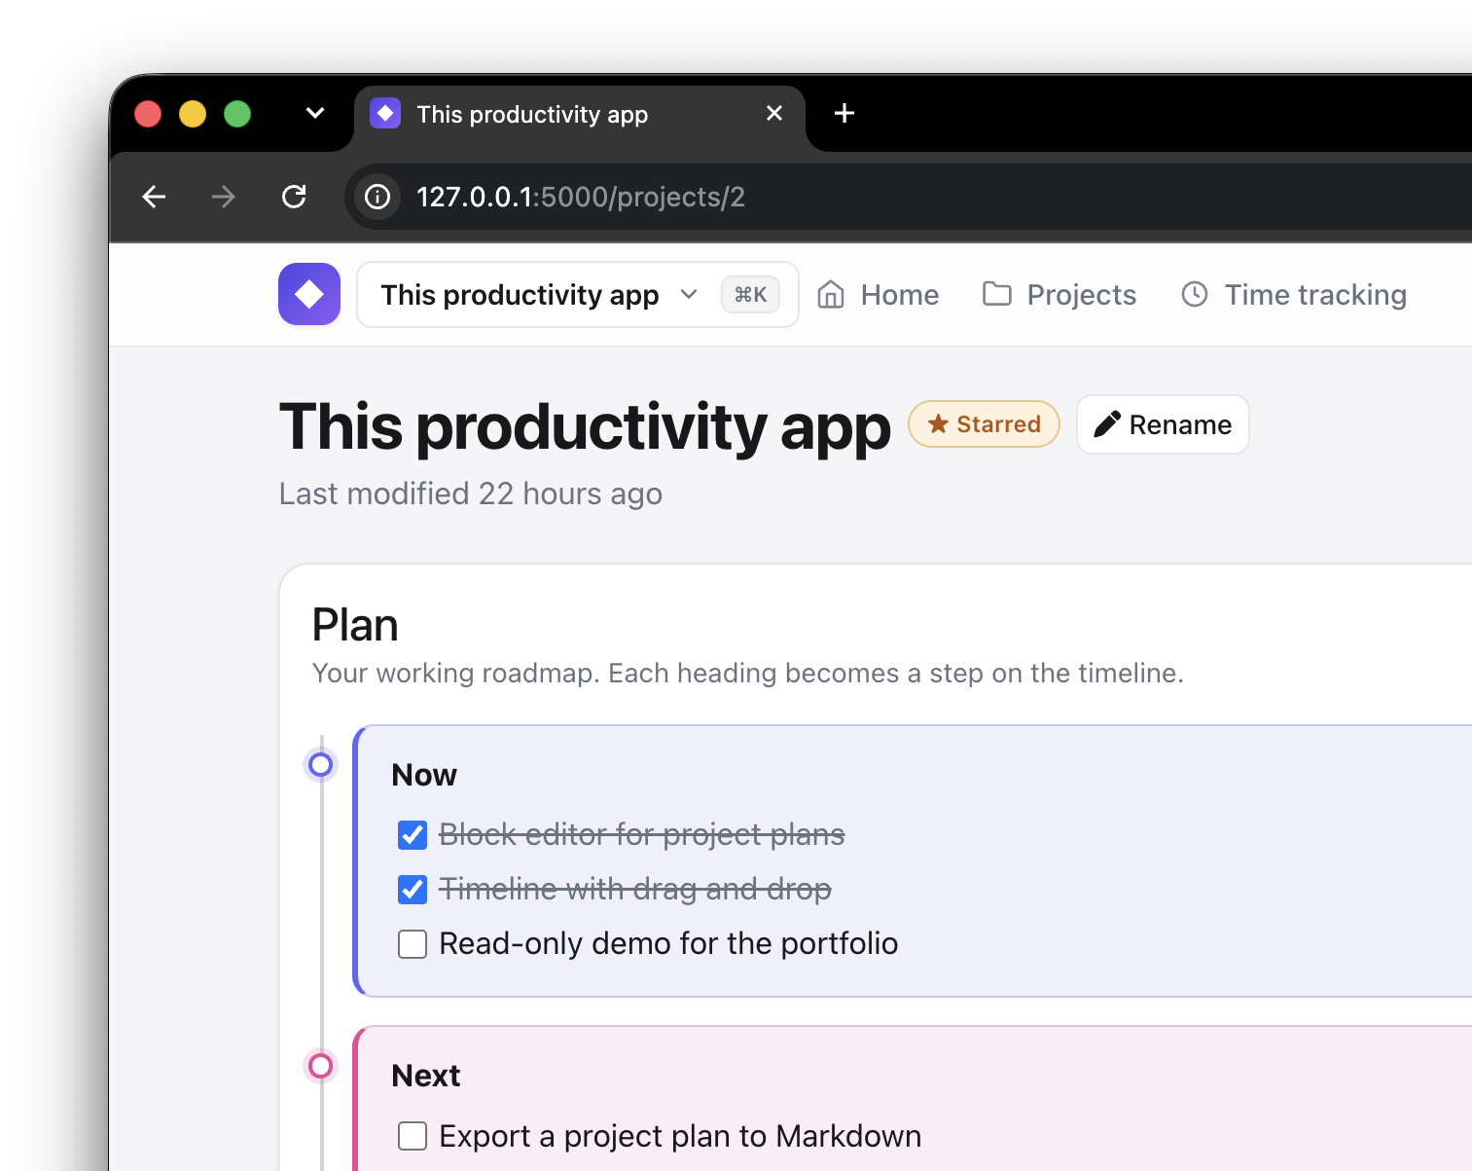Click the purple diamond app logo
Viewport: 1472px width, 1171px height.
(x=309, y=294)
